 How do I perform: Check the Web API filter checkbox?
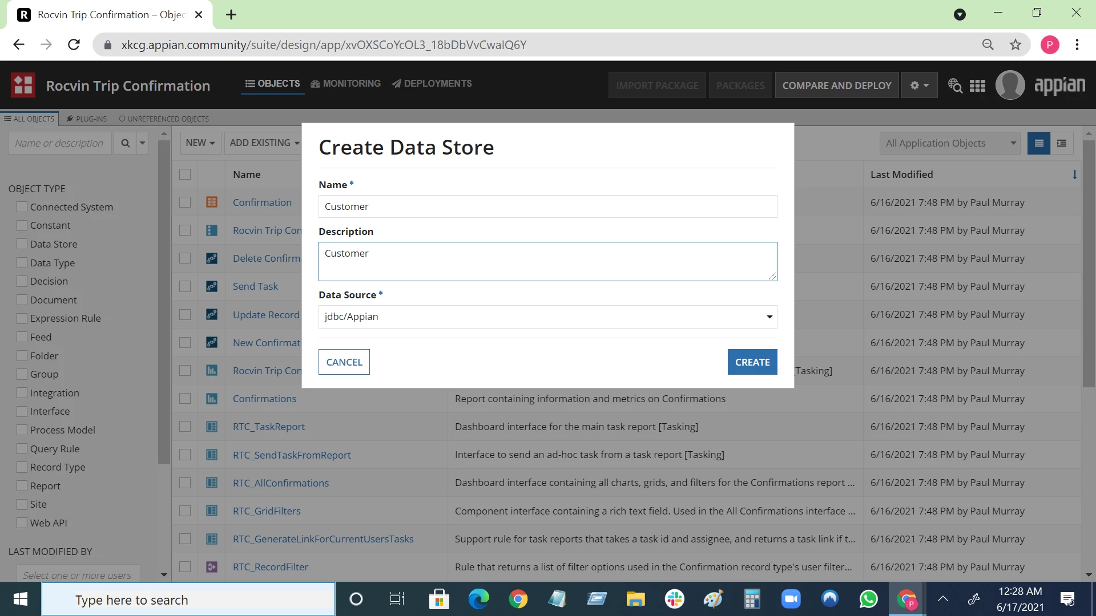coord(22,523)
